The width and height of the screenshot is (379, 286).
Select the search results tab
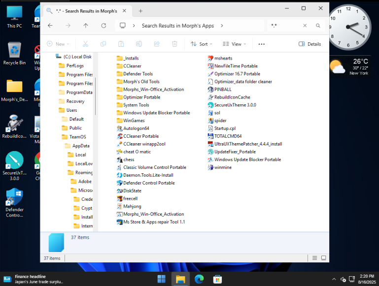pyautogui.click(x=87, y=11)
